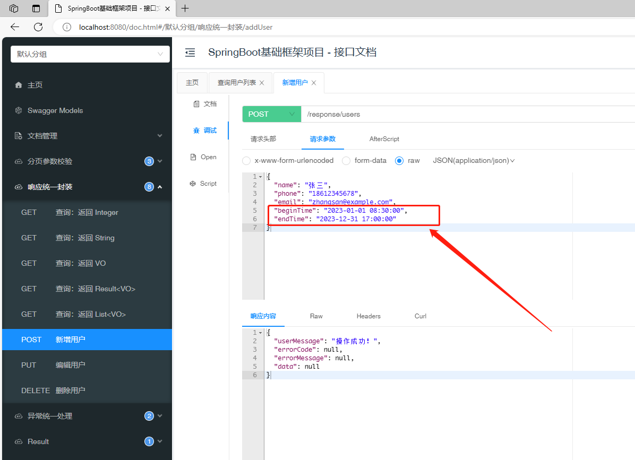The image size is (635, 460).
Task: Collapse the 响应统一封装 group chevron
Action: (x=160, y=187)
